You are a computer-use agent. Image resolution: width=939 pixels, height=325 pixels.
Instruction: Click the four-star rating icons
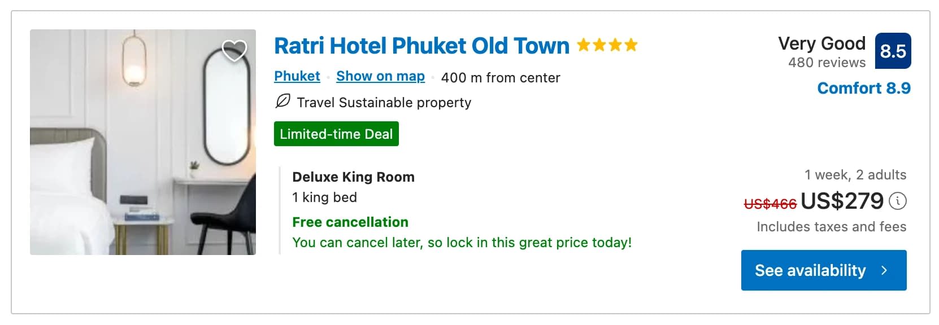(607, 45)
